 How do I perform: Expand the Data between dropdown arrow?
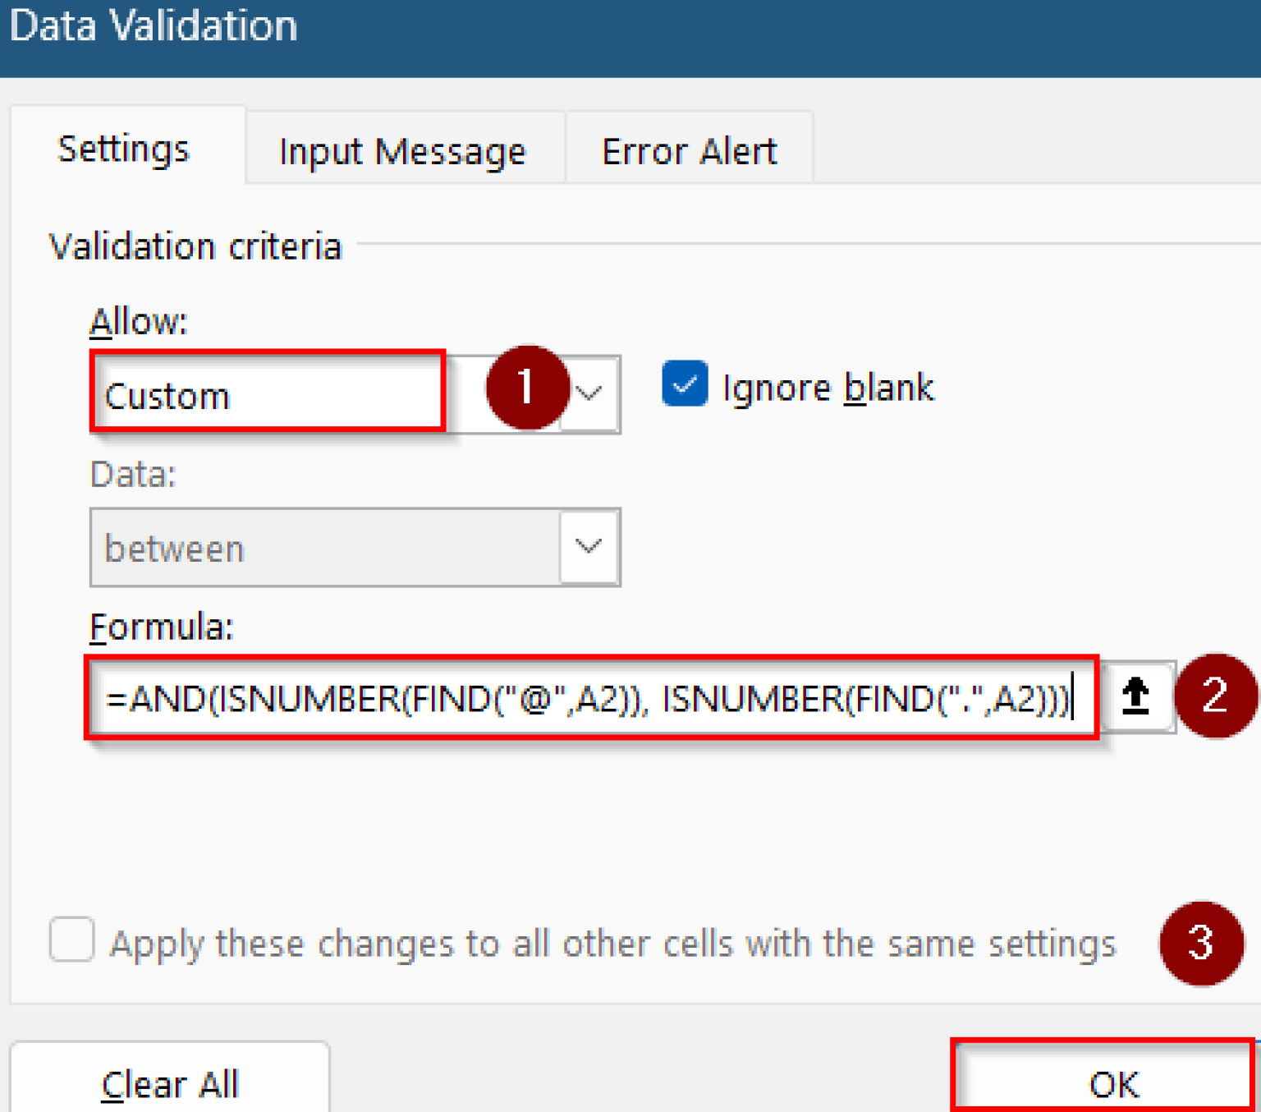tap(589, 547)
